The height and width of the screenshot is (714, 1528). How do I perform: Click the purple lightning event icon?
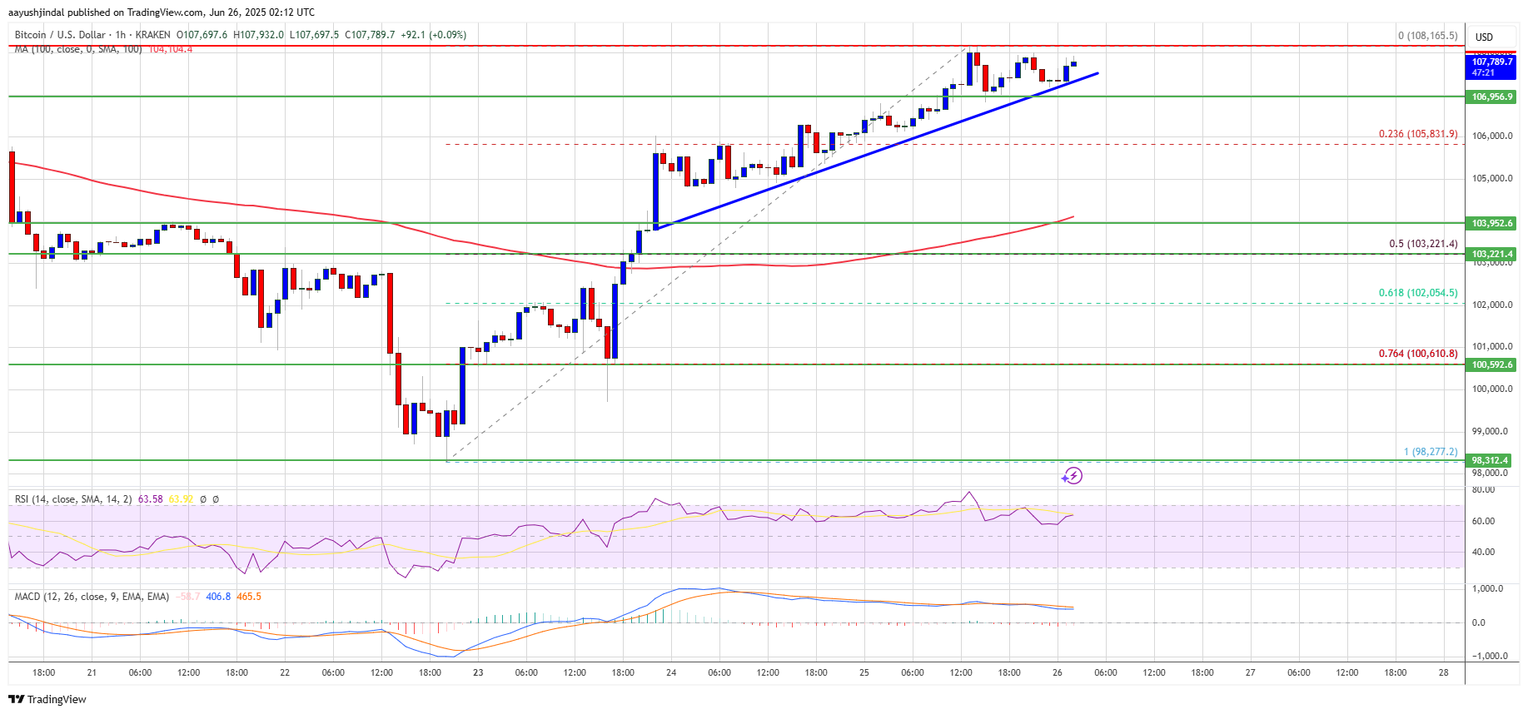point(1073,476)
